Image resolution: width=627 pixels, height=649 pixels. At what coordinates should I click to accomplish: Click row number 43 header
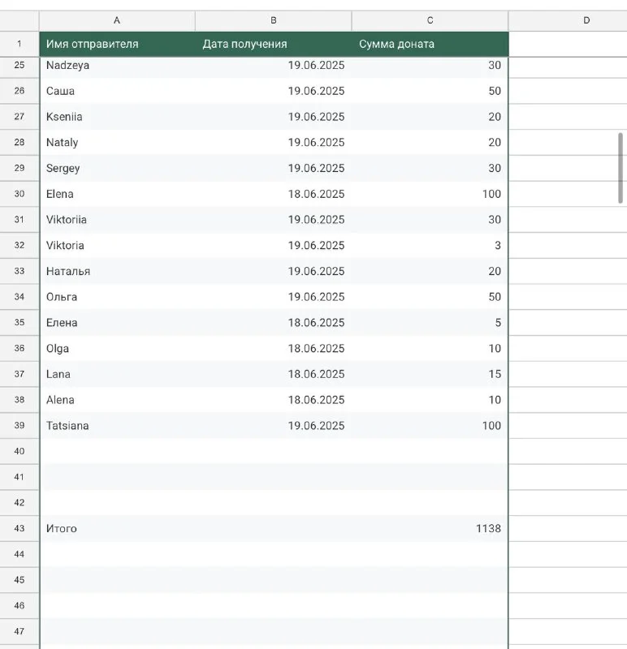pos(19,528)
